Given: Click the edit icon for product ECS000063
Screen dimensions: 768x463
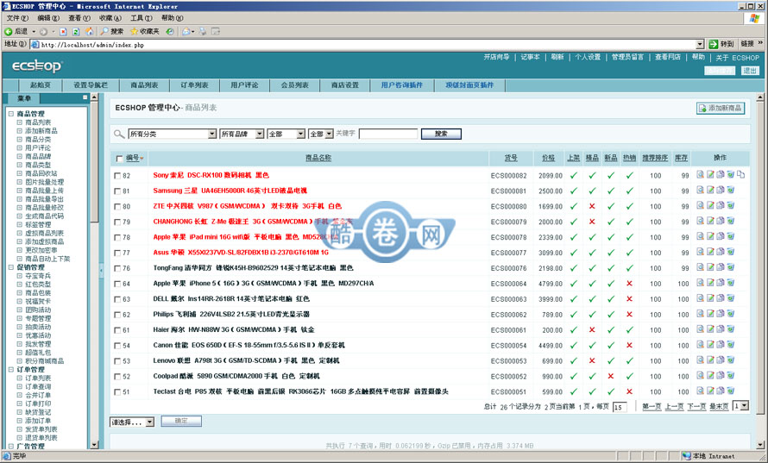Looking at the screenshot, I should click(710, 298).
